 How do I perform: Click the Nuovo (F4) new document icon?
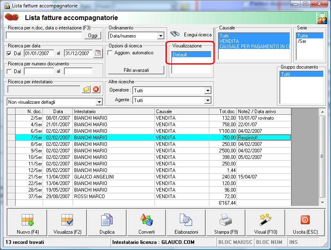point(28,220)
